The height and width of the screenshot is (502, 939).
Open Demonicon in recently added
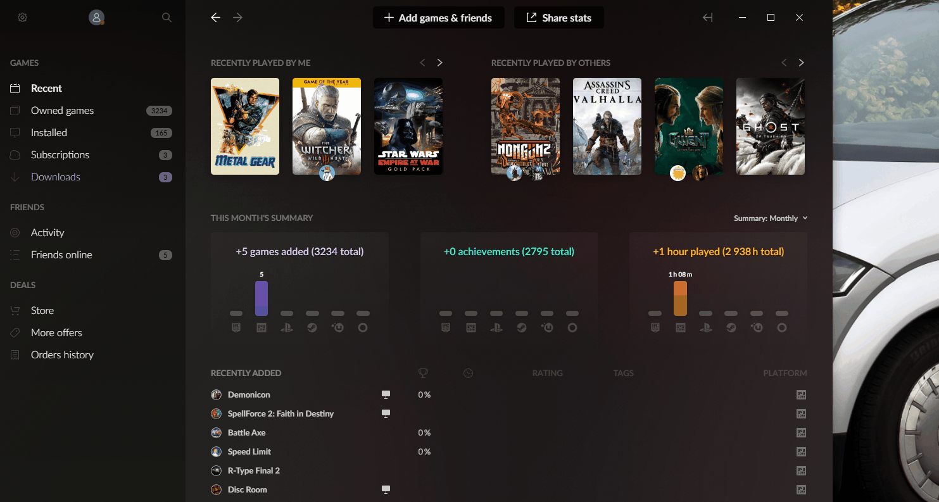249,394
